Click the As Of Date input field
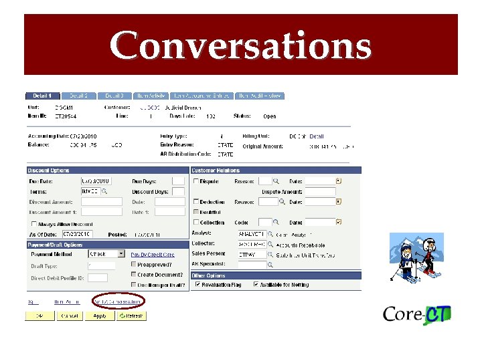This screenshot has width=482, height=361. tap(77, 234)
